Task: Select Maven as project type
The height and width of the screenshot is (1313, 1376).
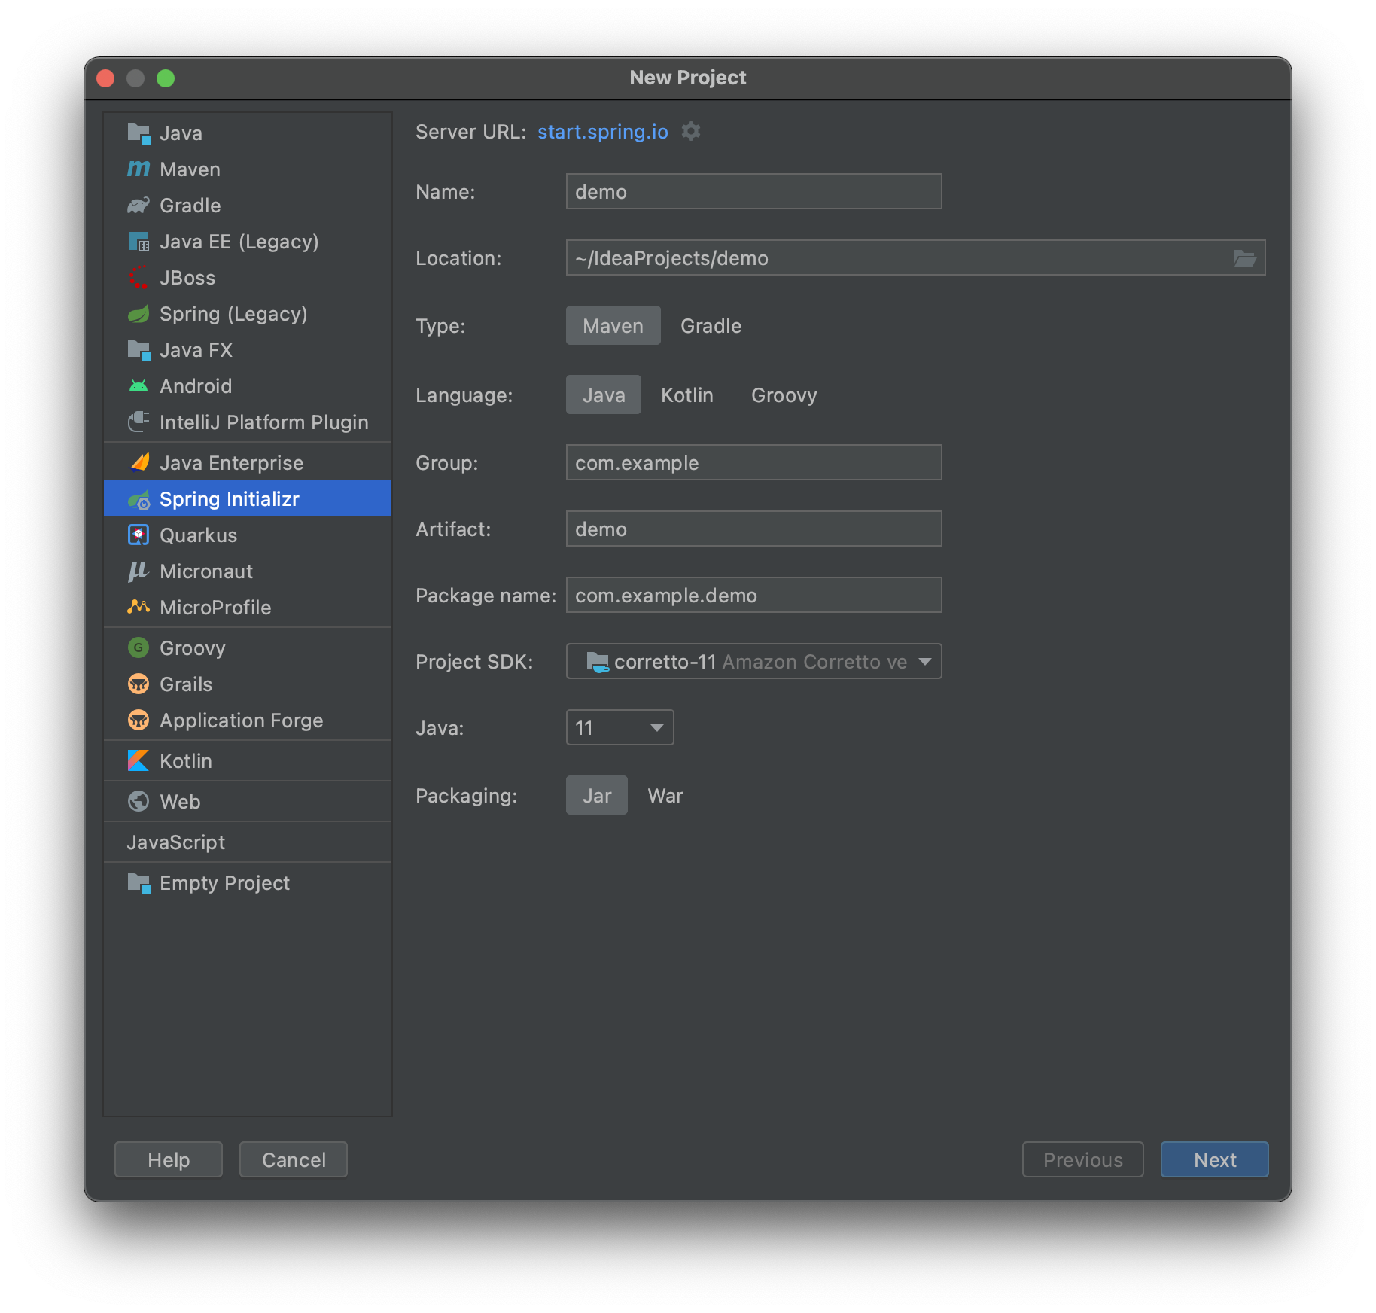Action: (613, 326)
